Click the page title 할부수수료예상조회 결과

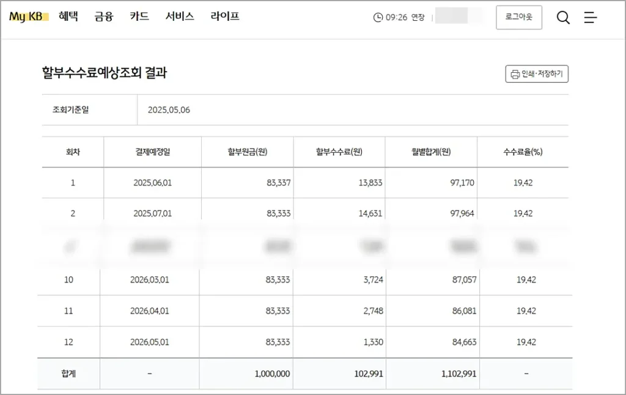click(x=104, y=73)
